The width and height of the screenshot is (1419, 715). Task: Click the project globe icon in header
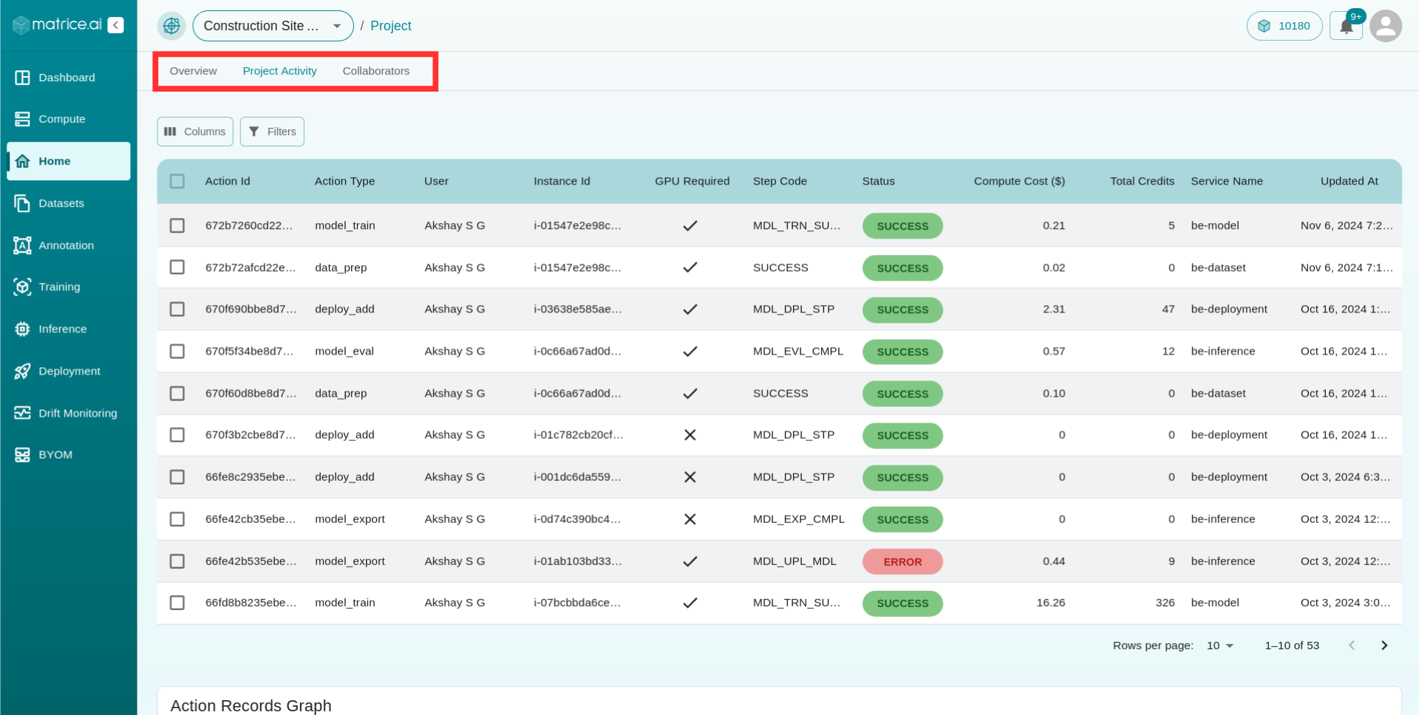tap(171, 26)
